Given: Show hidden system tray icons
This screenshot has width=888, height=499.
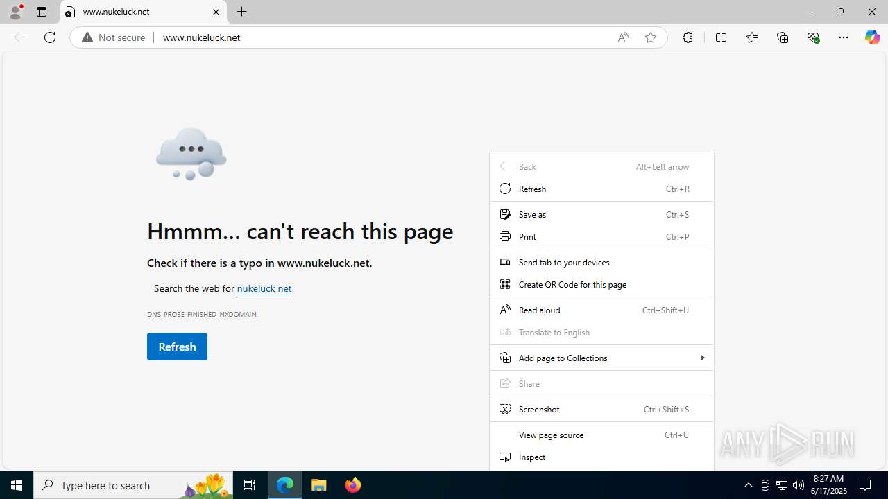Looking at the screenshot, I should (x=748, y=485).
